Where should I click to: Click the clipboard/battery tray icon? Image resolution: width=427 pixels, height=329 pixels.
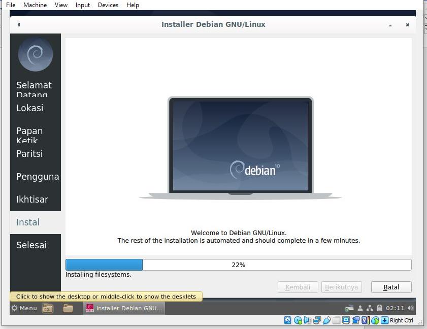pos(379,308)
